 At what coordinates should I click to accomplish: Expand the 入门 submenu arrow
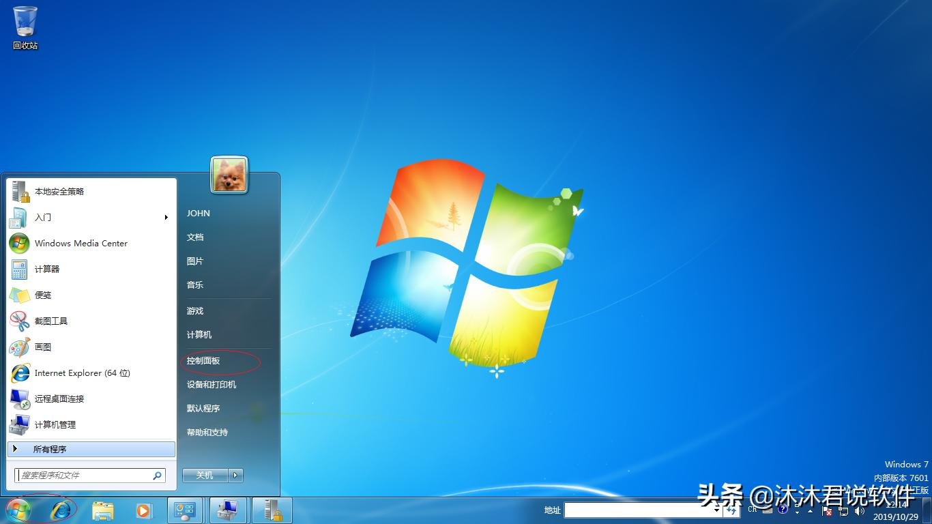166,217
